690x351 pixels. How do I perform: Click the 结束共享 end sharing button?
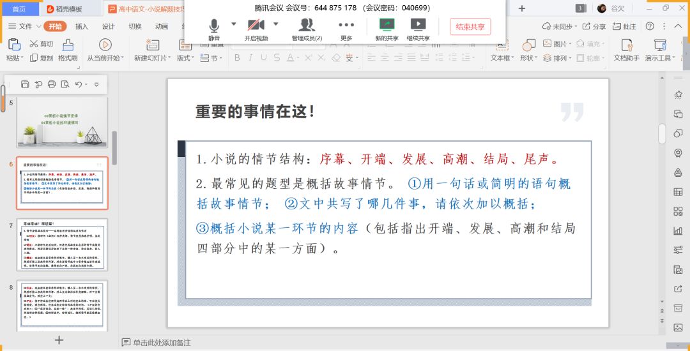click(x=470, y=27)
